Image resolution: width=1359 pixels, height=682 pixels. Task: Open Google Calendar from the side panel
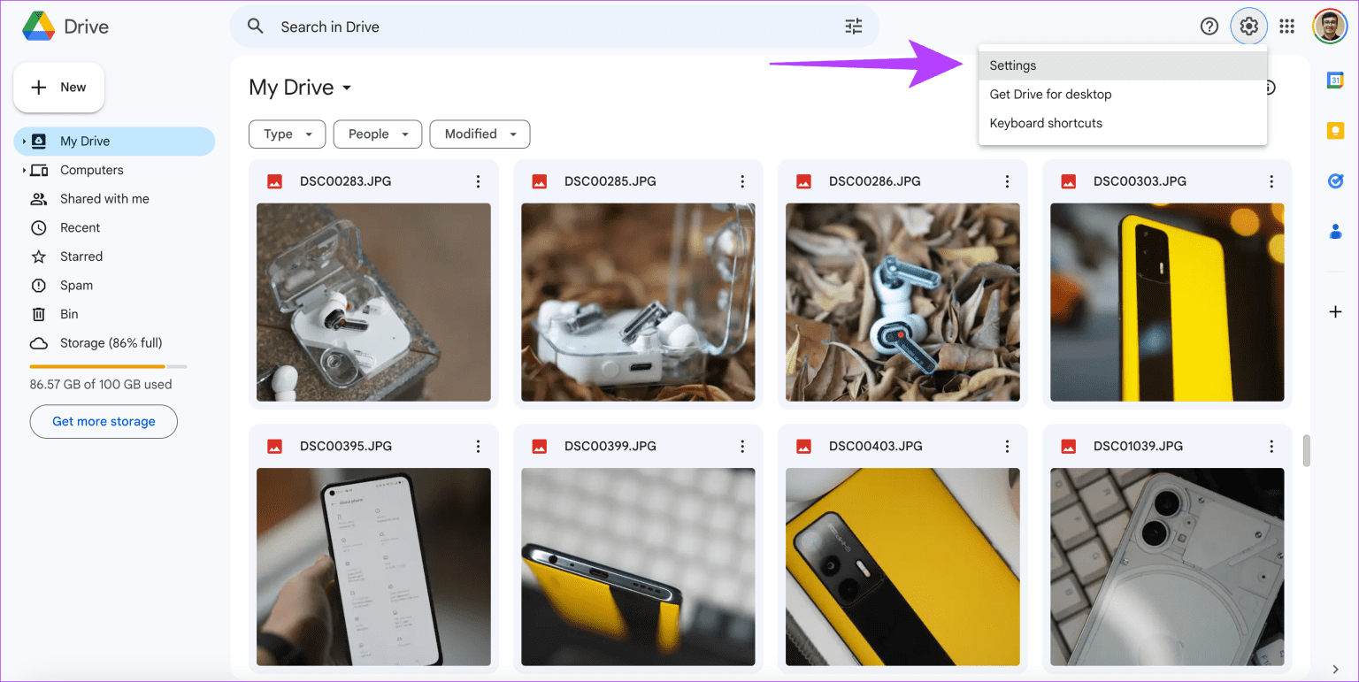pyautogui.click(x=1335, y=80)
